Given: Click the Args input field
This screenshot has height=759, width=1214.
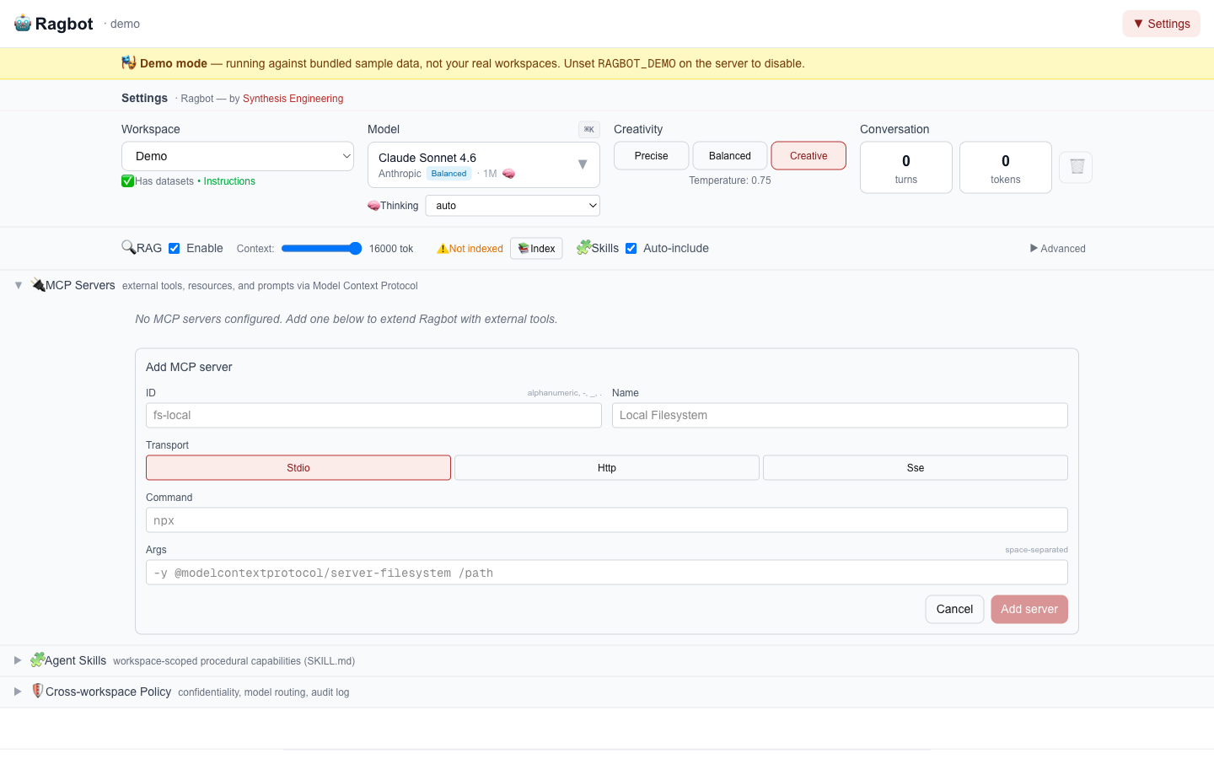Looking at the screenshot, I should pos(607,573).
